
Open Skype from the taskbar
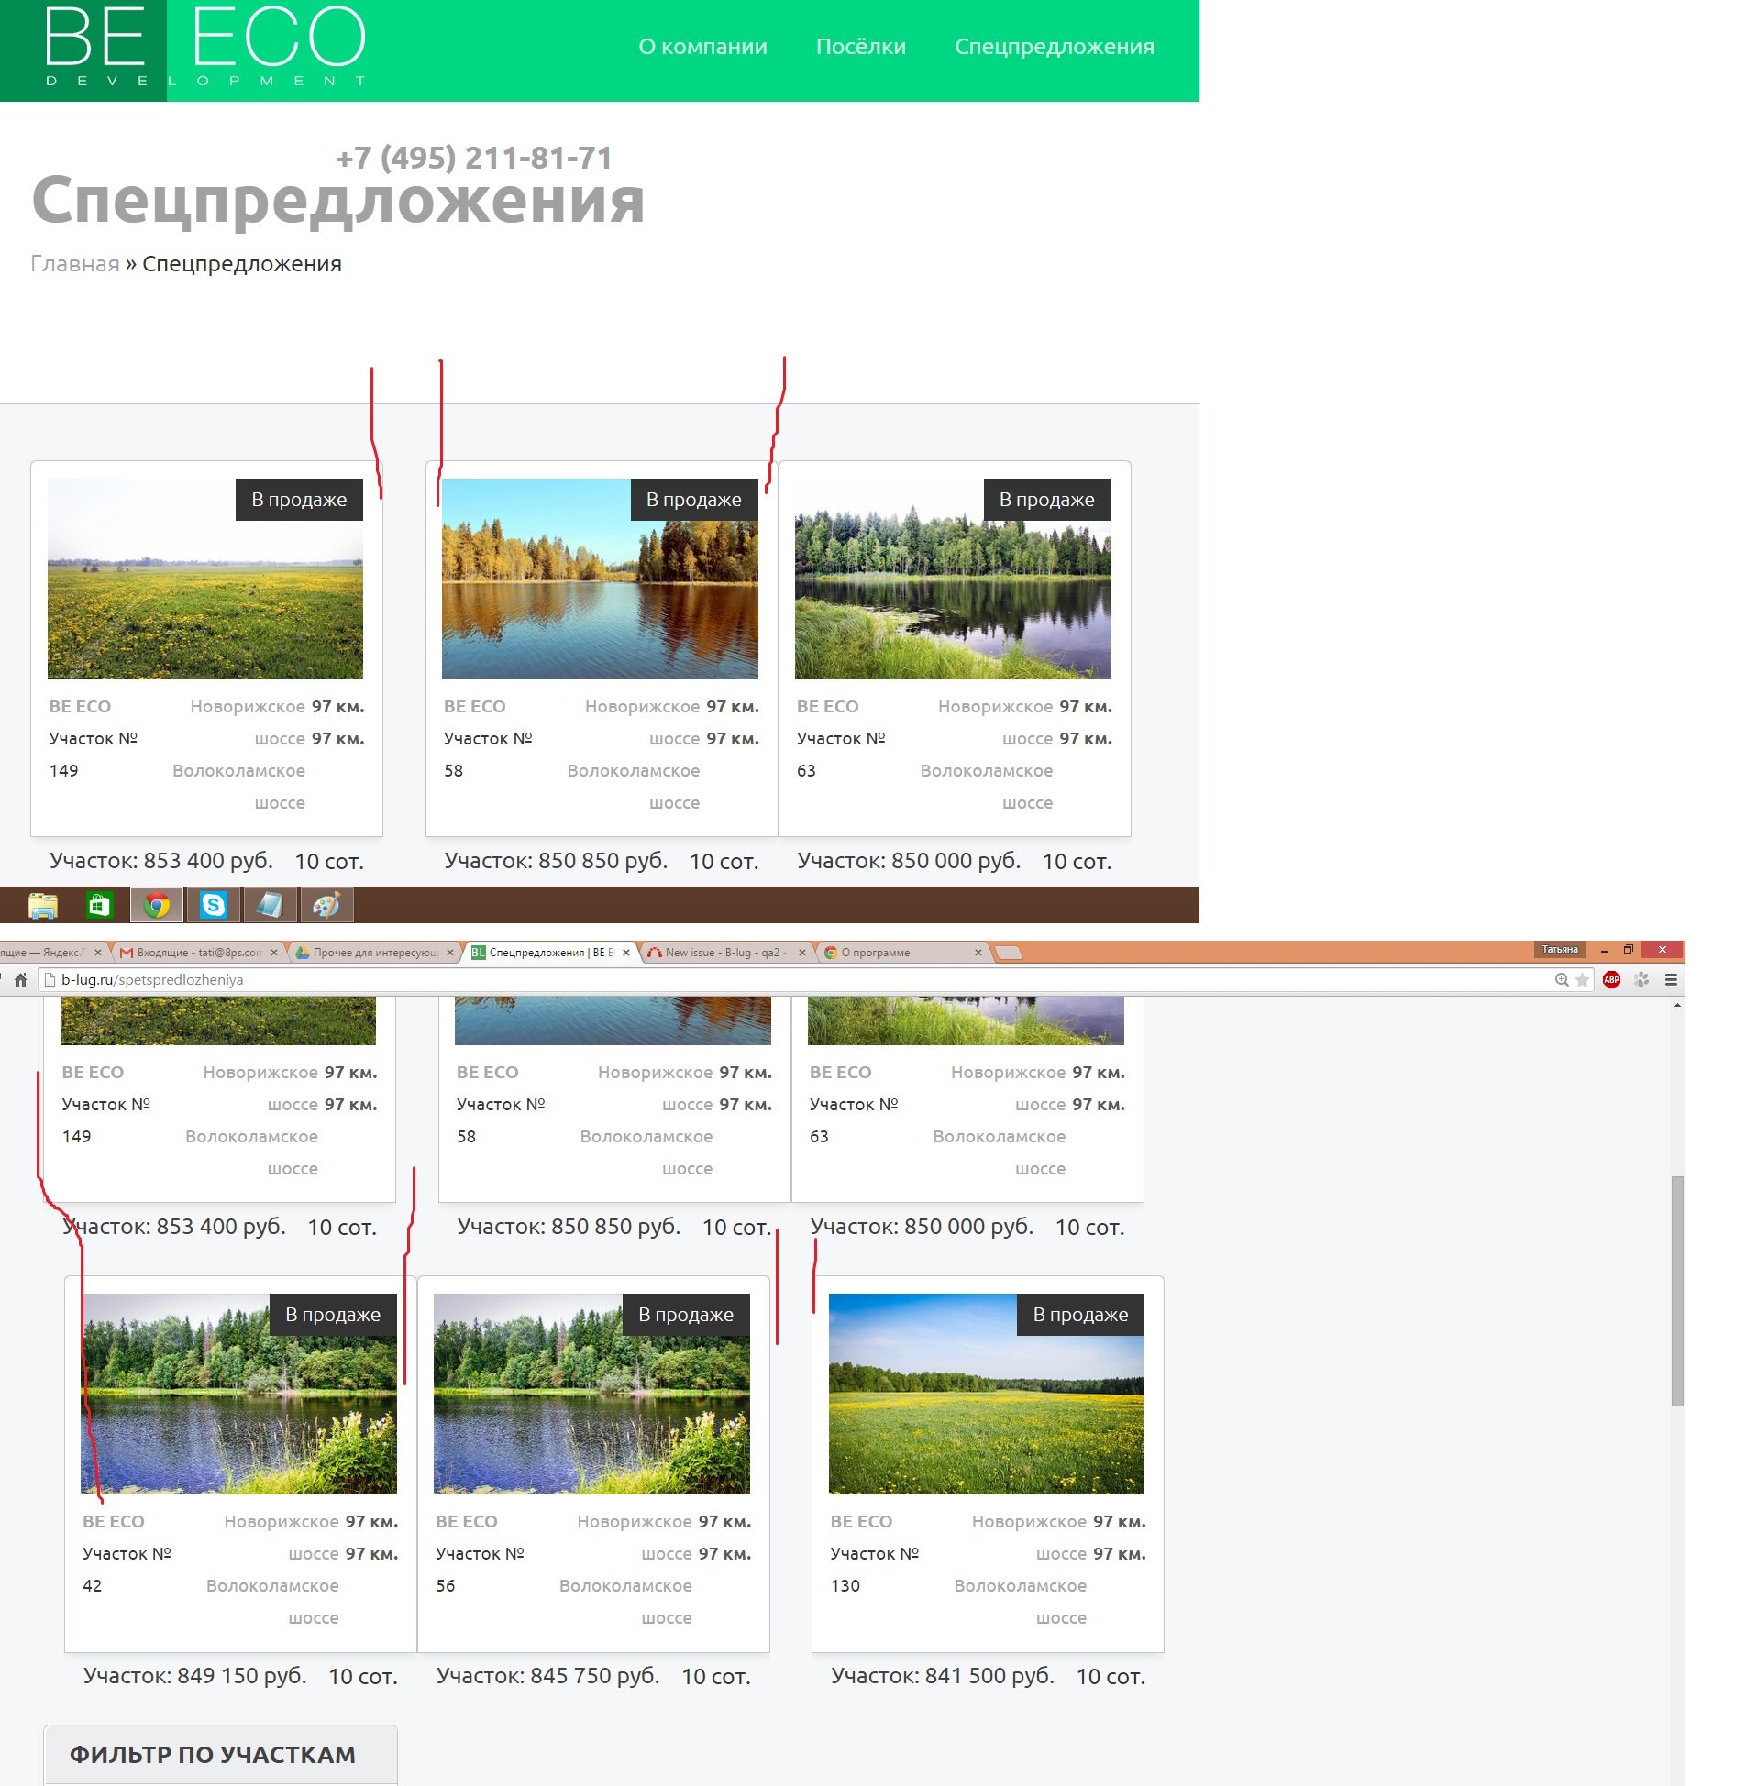pyautogui.click(x=213, y=905)
